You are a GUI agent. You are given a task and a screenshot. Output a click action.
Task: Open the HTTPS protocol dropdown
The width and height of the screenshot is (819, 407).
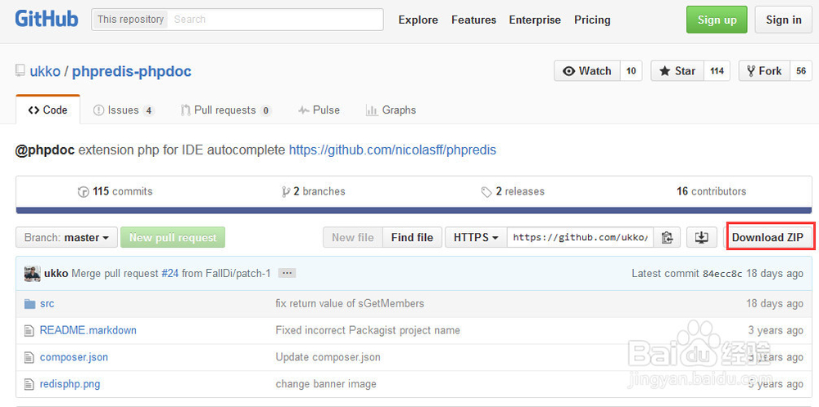476,238
